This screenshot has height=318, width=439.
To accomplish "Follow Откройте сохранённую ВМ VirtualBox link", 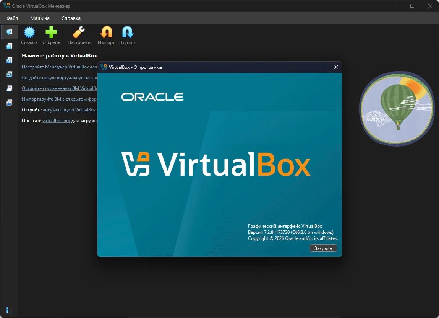I will click(59, 88).
